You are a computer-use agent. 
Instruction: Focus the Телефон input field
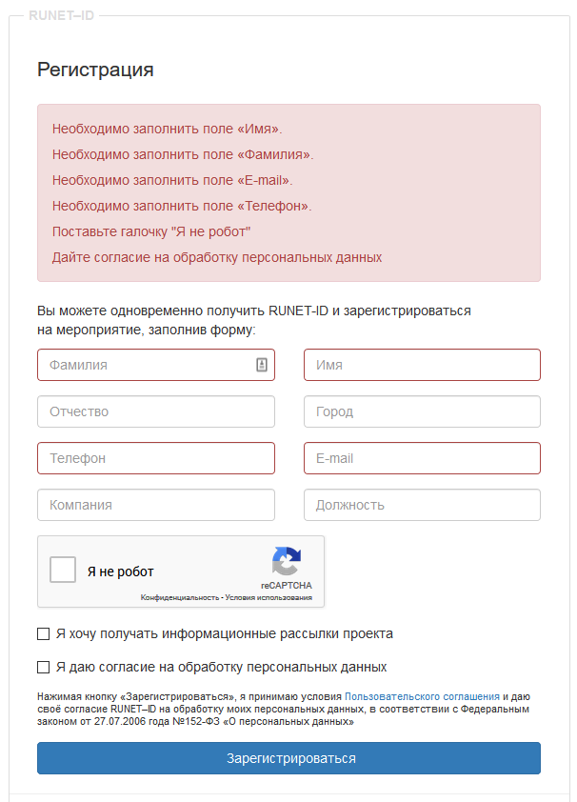point(155,458)
